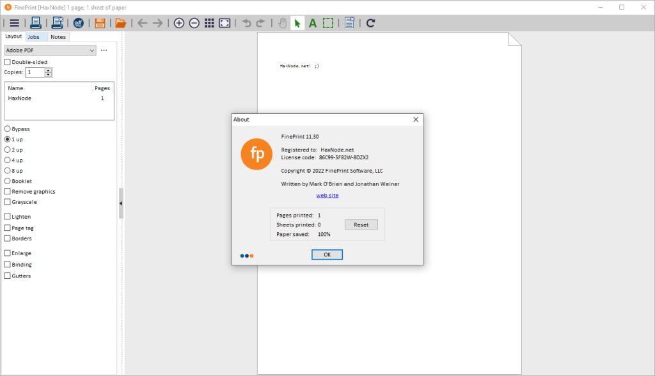Image resolution: width=655 pixels, height=376 pixels.
Task: Click the page preview text HaxNode.net
Action: 299,66
